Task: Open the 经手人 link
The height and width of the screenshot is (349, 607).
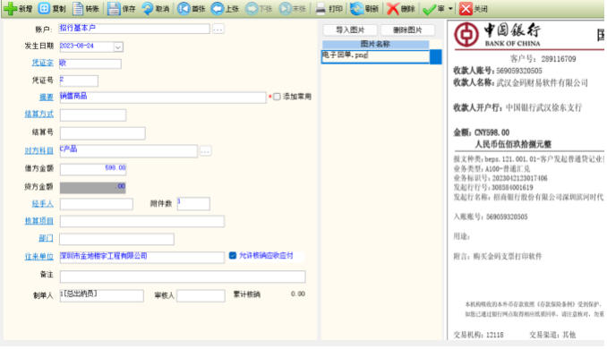Action: pos(43,203)
